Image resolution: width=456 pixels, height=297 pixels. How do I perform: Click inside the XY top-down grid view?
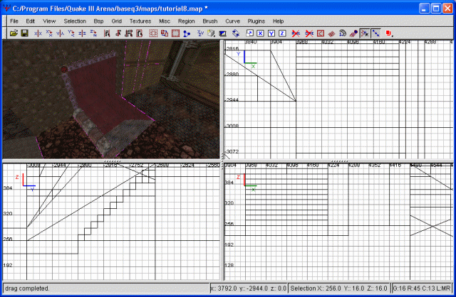click(x=339, y=99)
